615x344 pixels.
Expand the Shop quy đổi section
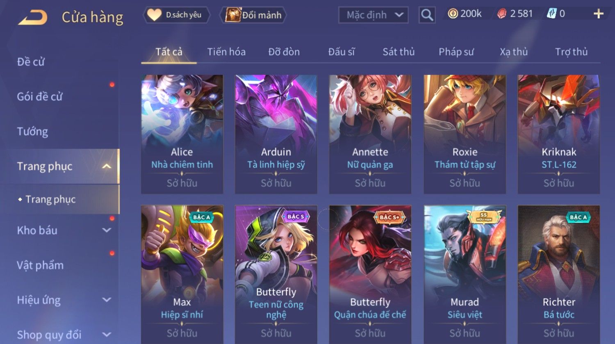pos(107,335)
